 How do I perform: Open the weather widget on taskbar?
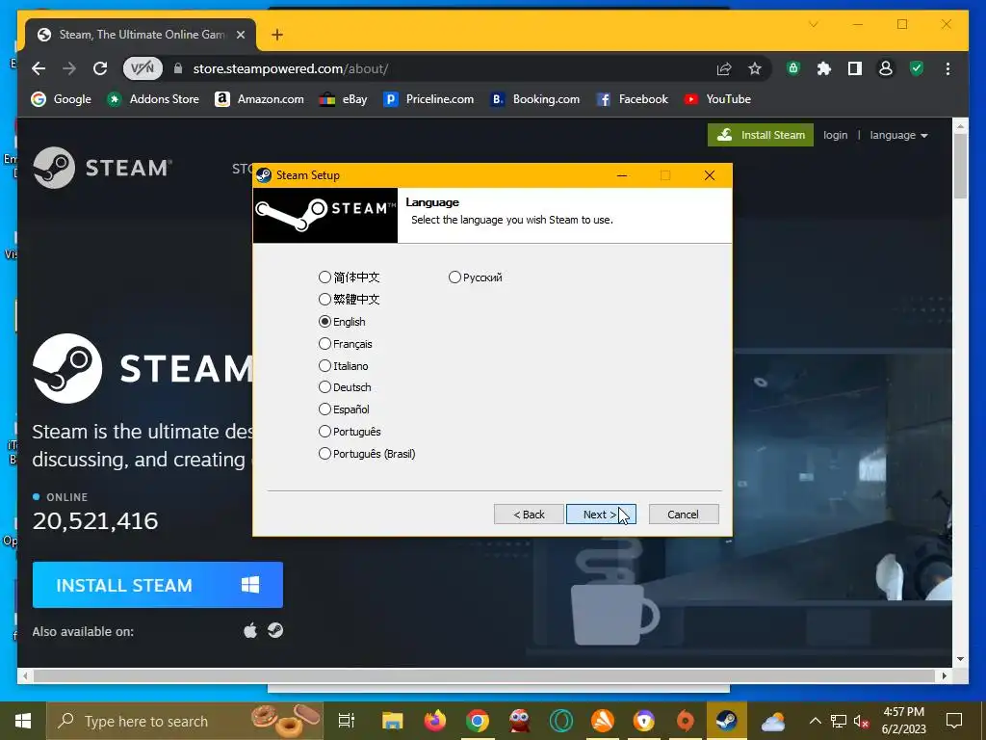point(772,721)
